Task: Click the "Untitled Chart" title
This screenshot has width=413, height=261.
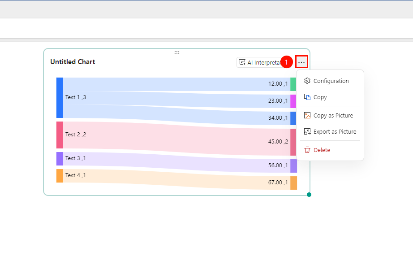Action: click(x=73, y=62)
